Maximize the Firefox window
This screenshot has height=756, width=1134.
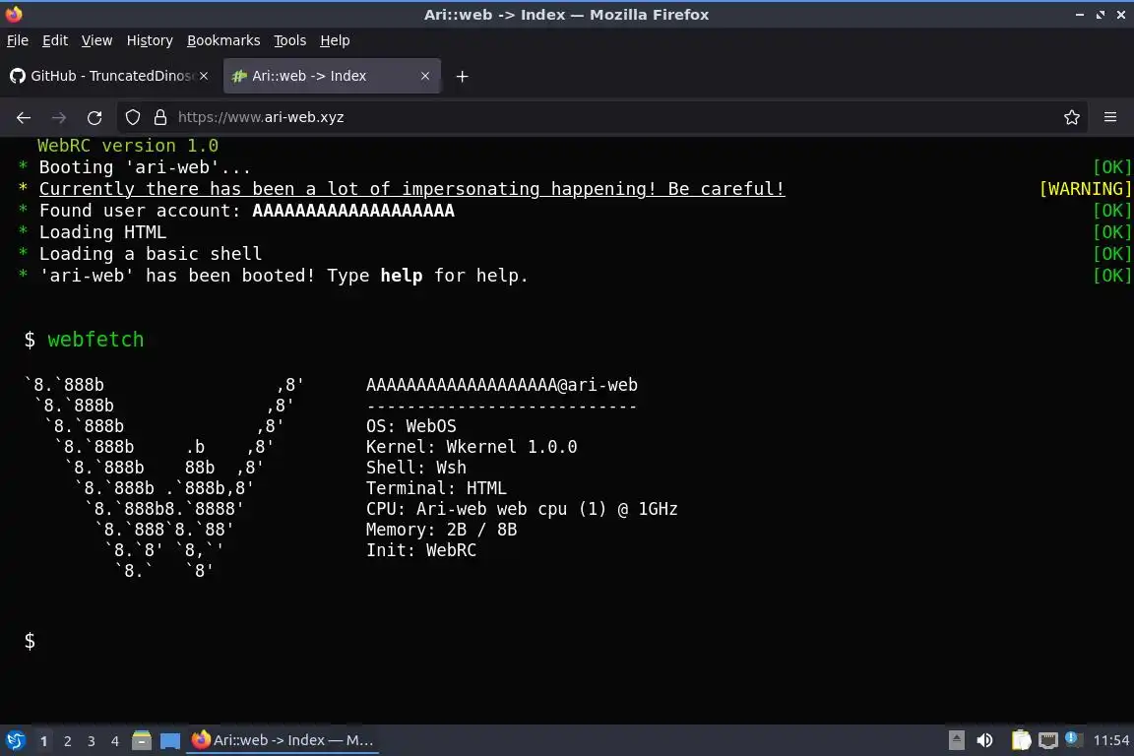coord(1101,15)
